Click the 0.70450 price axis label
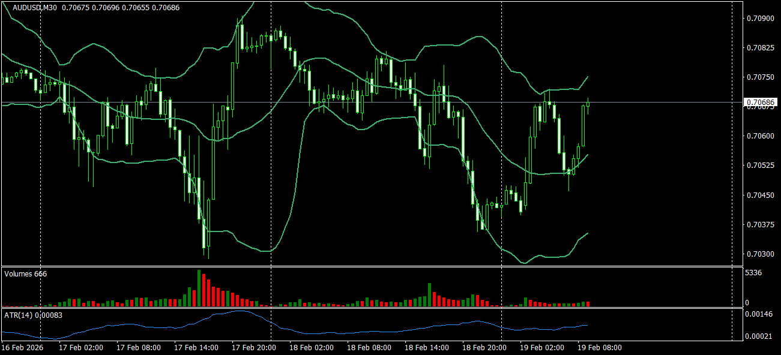Viewport: 781px width, 355px height. (760, 195)
